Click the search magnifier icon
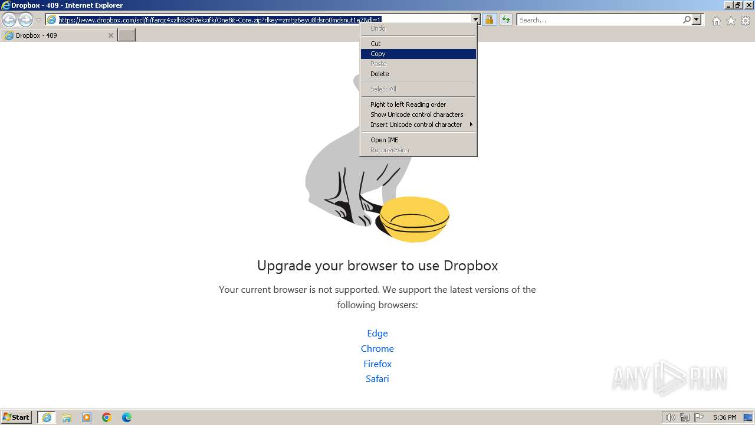Screen dimensions: 755x425 pyautogui.click(x=687, y=20)
